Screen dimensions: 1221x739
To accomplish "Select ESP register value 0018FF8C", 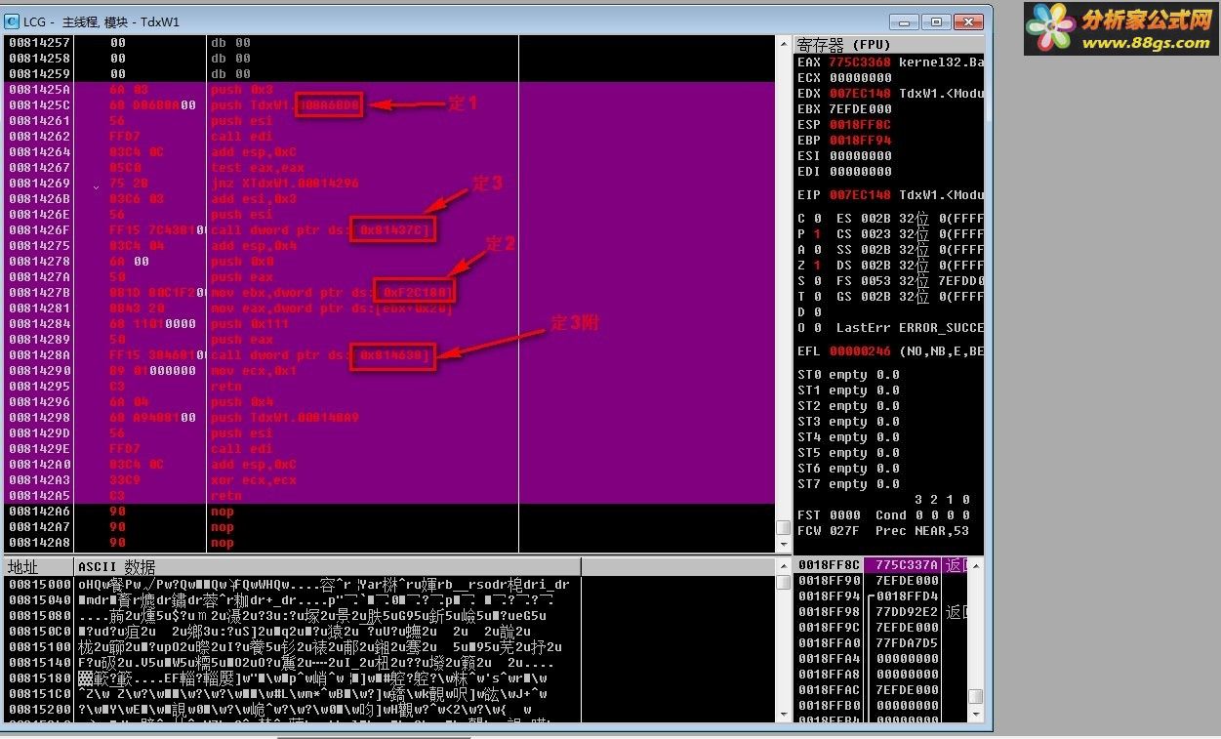I will click(860, 125).
